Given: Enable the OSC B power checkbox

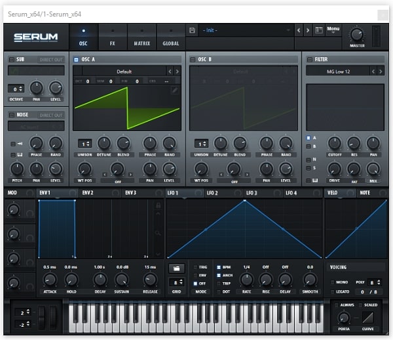Looking at the screenshot, I should point(193,60).
